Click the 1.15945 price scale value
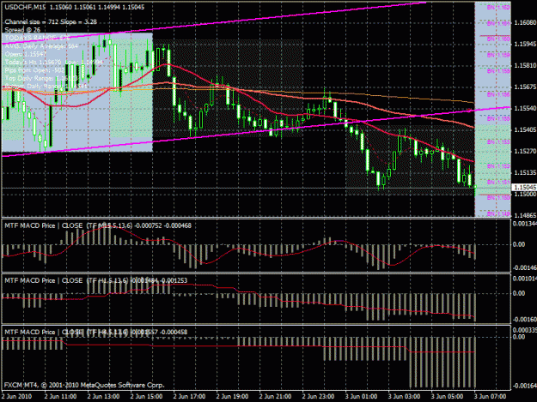 [x=525, y=44]
